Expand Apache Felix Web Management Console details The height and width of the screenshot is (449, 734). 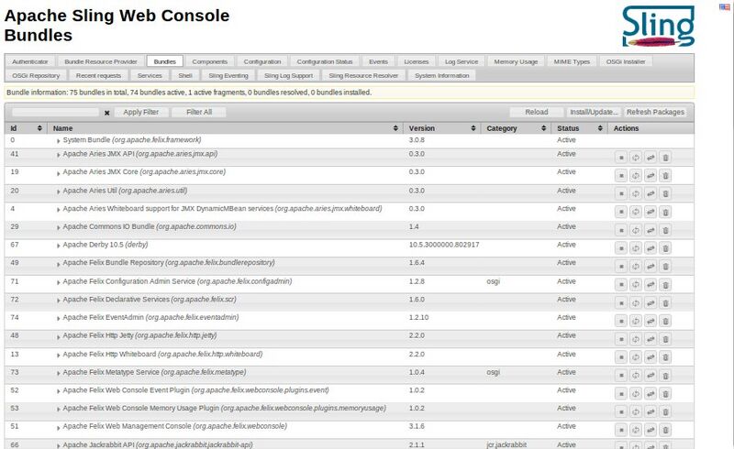(x=58, y=427)
